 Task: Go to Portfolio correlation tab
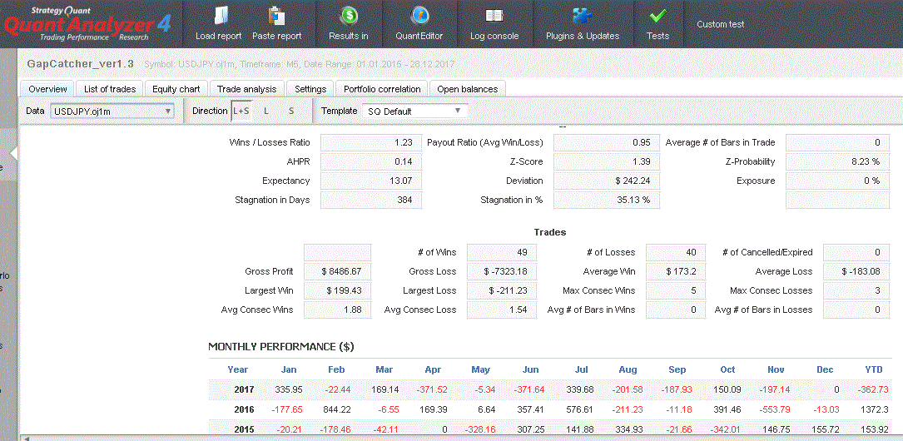382,89
